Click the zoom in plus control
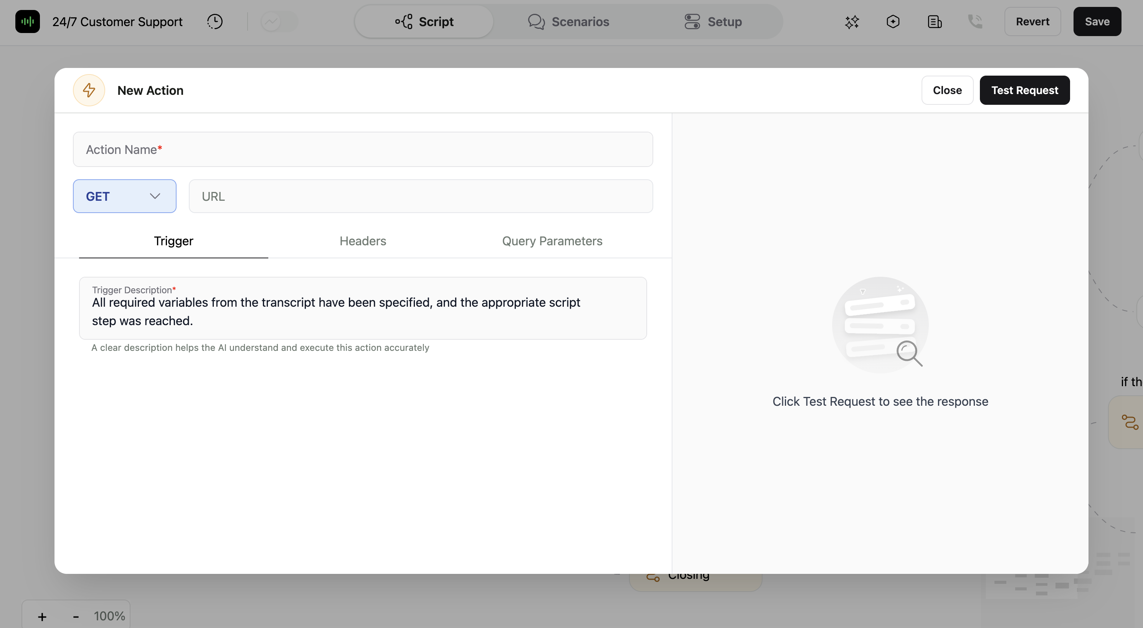Viewport: 1143px width, 628px height. (x=42, y=616)
